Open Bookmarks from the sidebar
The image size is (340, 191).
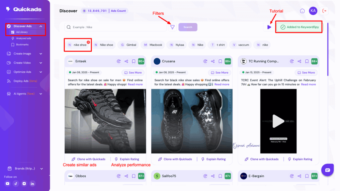click(x=22, y=44)
